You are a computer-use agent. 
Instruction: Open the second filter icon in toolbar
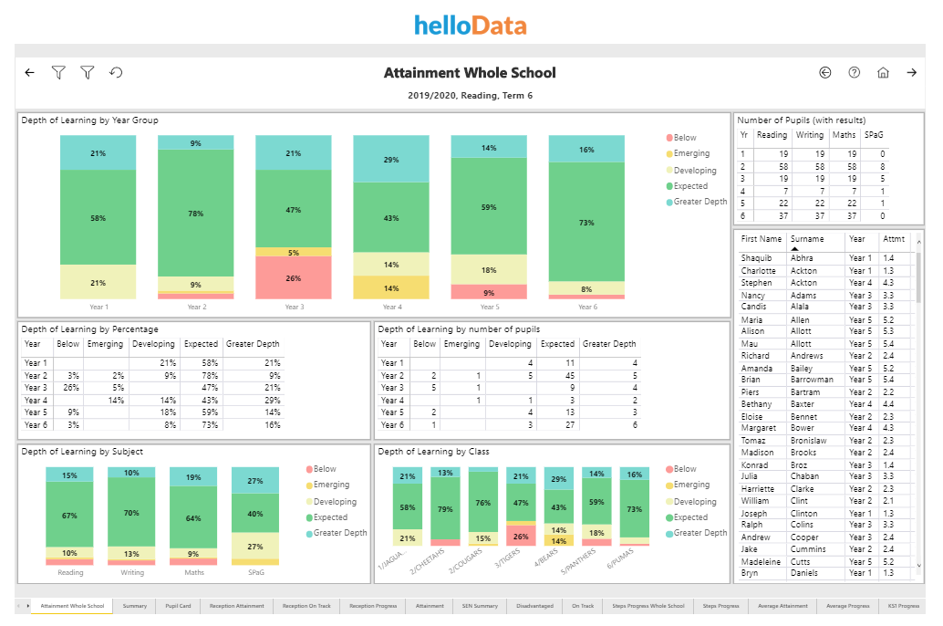[88, 72]
